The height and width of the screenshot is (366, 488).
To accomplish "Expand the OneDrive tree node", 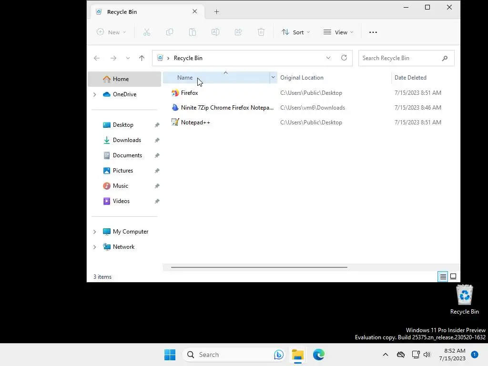I will click(95, 94).
